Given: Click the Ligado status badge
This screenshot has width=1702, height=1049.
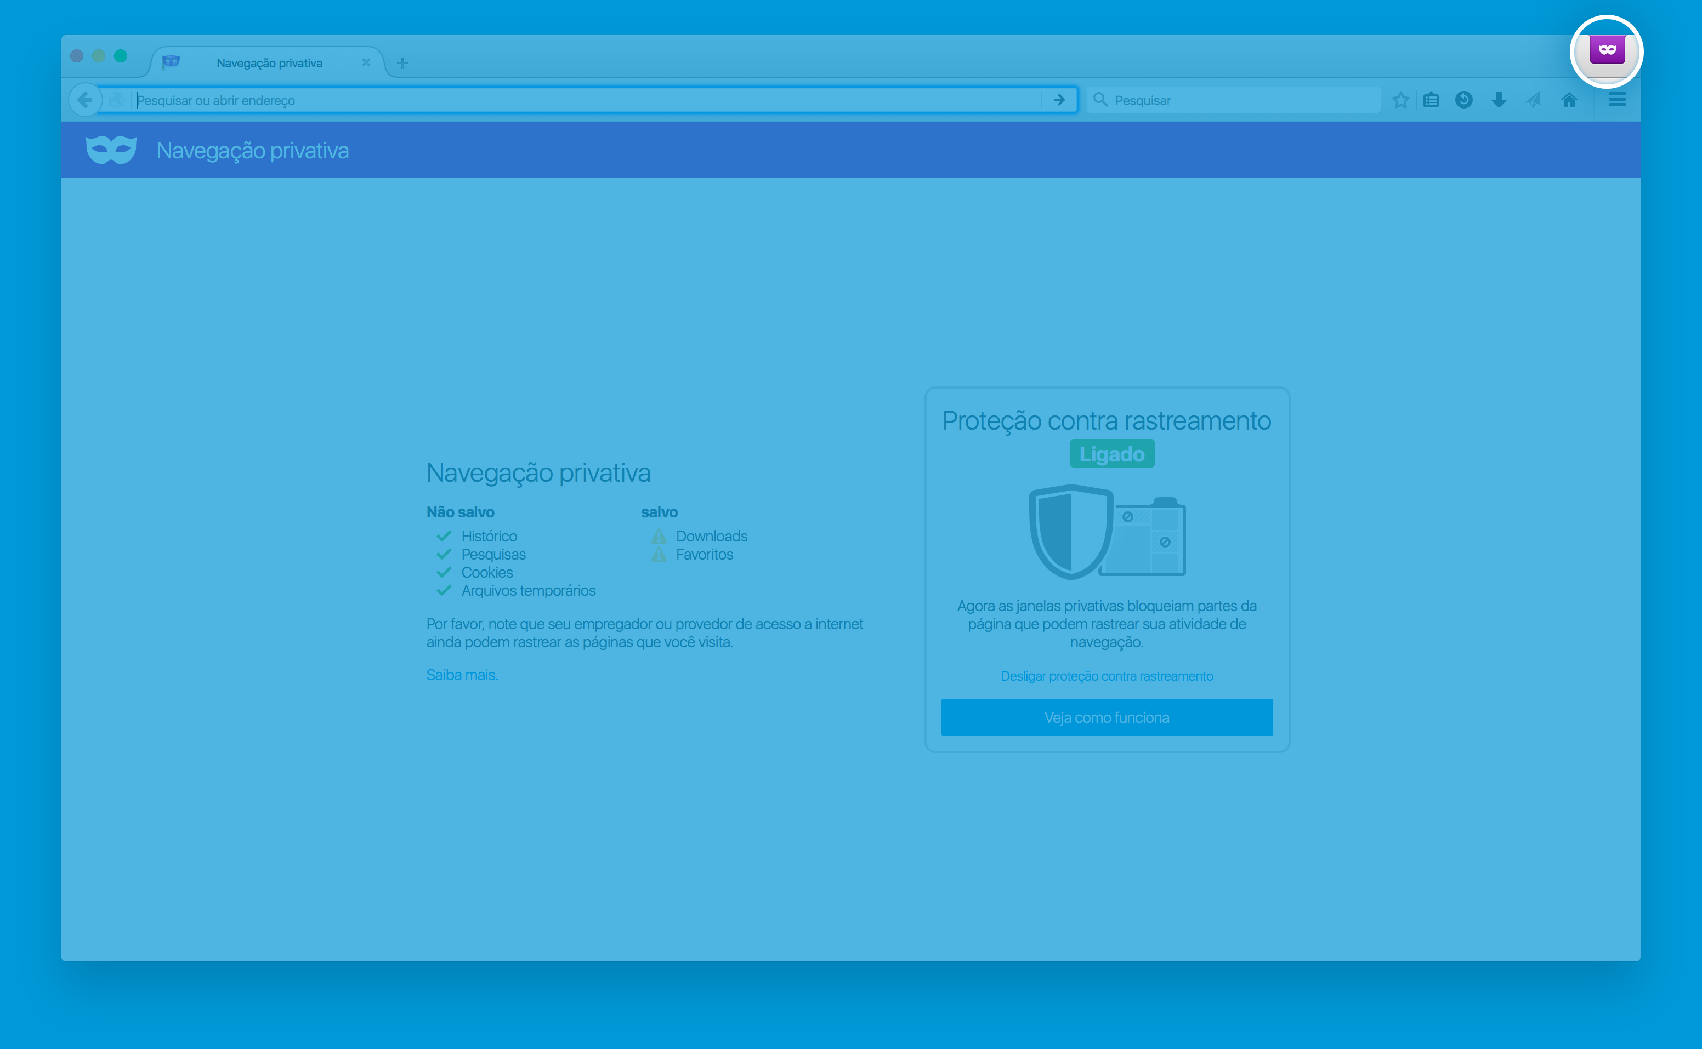Looking at the screenshot, I should [x=1111, y=454].
